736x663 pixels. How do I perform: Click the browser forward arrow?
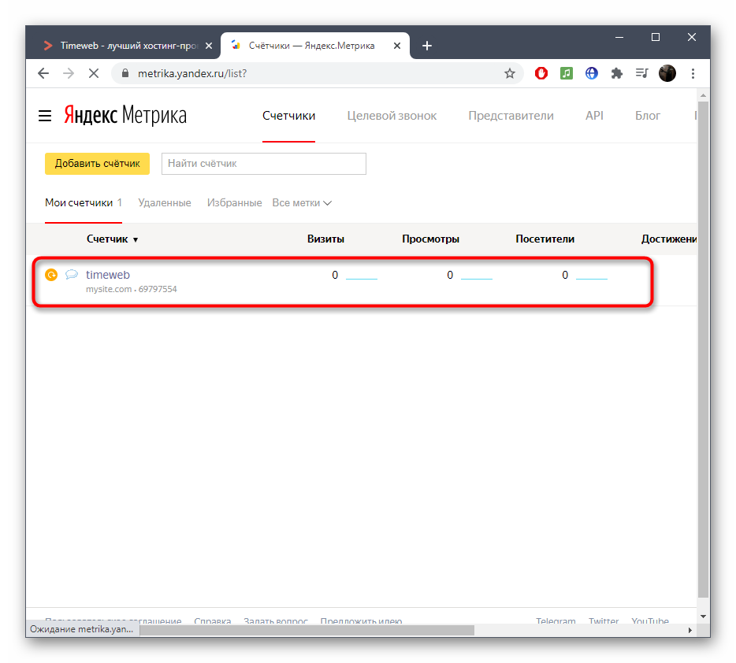click(69, 73)
